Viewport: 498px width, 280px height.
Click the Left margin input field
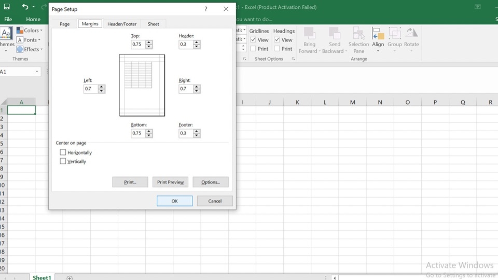[x=90, y=89]
